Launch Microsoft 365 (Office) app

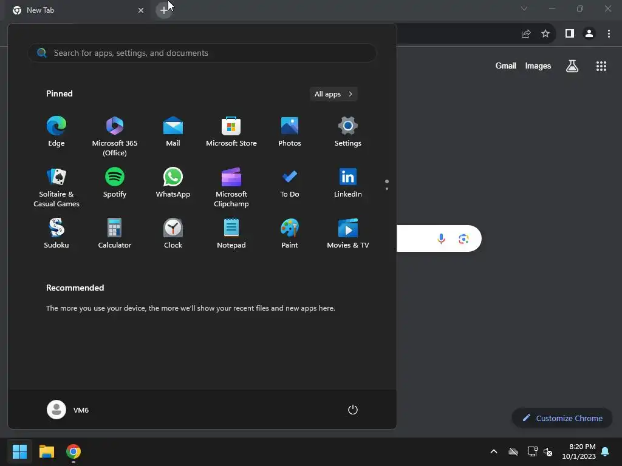(x=115, y=137)
